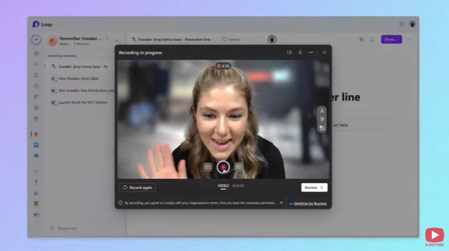The image size is (449, 251).
Task: Expand November Sneaker workspace title chevron
Action: coord(107,38)
